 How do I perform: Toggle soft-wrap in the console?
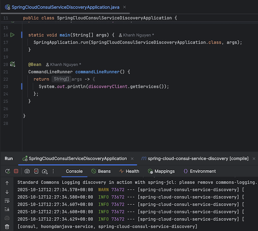(x=7, y=201)
